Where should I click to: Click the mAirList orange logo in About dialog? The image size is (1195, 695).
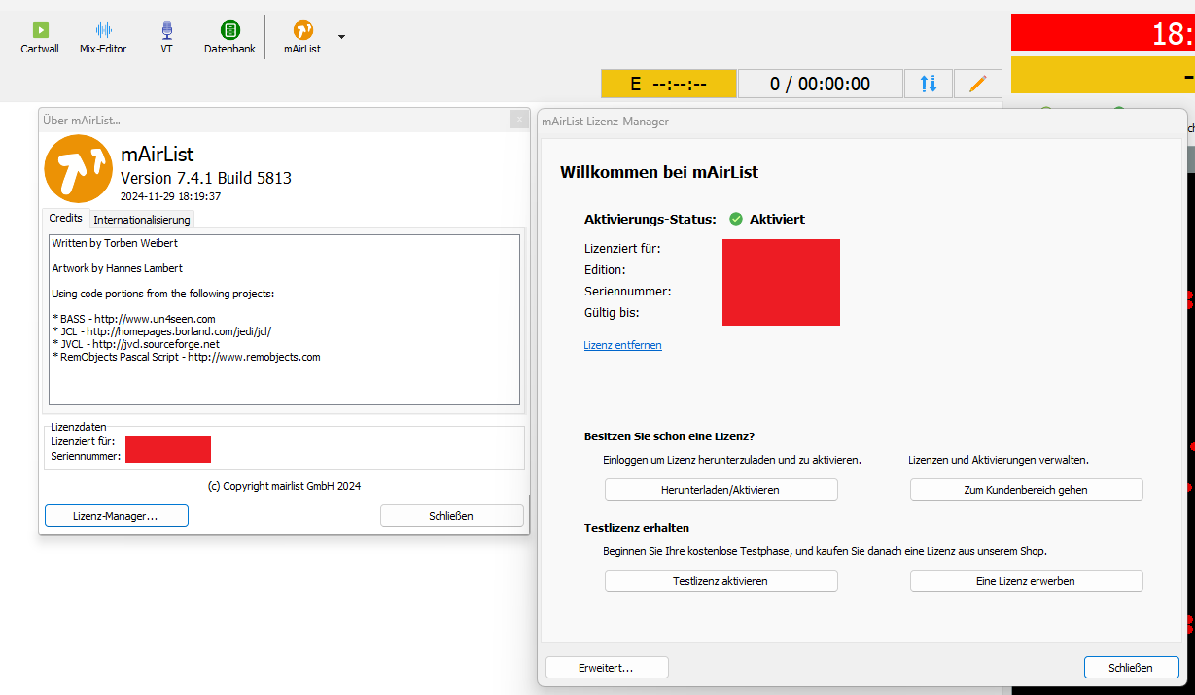point(79,169)
